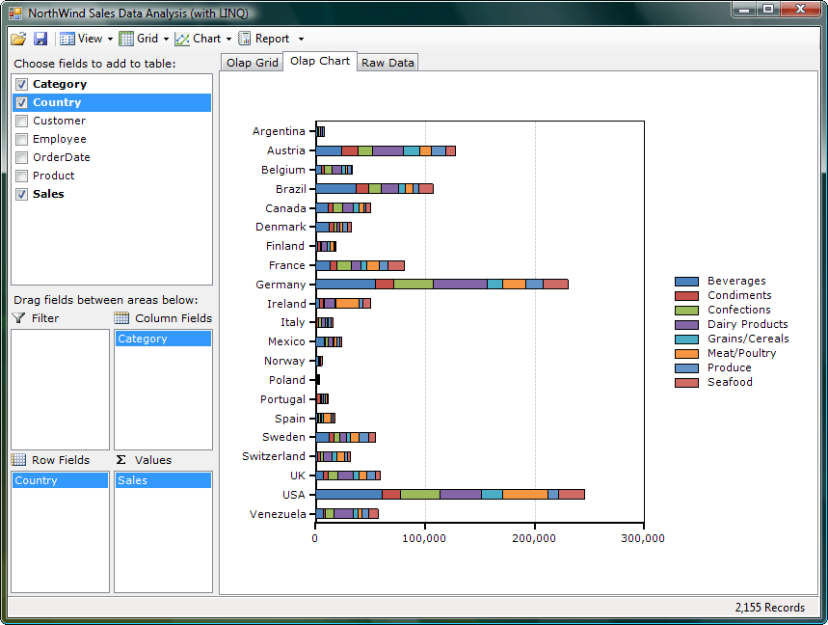
Task: Click the save disk icon
Action: tap(40, 39)
